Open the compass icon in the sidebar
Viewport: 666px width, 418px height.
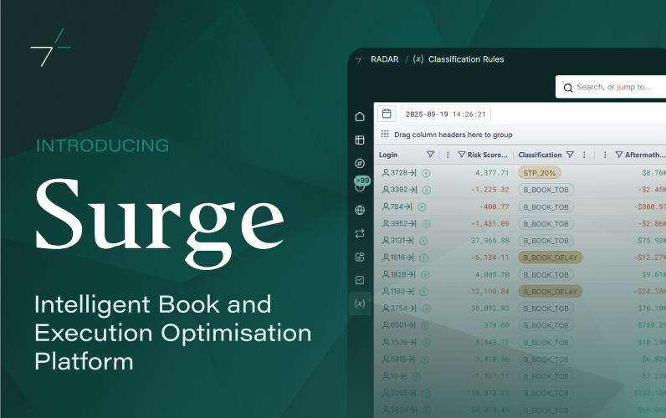coord(360,163)
